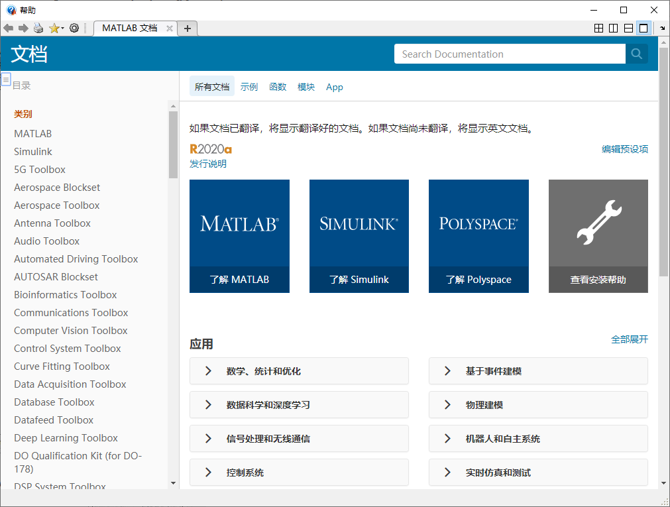
Task: Expand 数学、统计和优化 section
Action: pos(299,371)
